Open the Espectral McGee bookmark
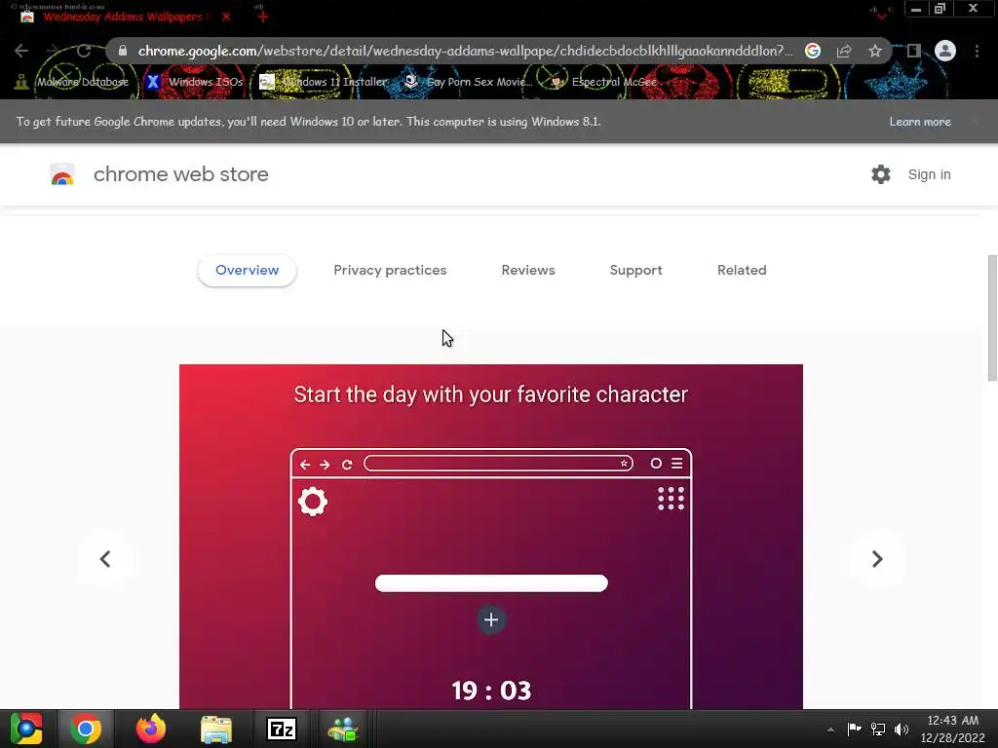998x748 pixels. [x=602, y=82]
